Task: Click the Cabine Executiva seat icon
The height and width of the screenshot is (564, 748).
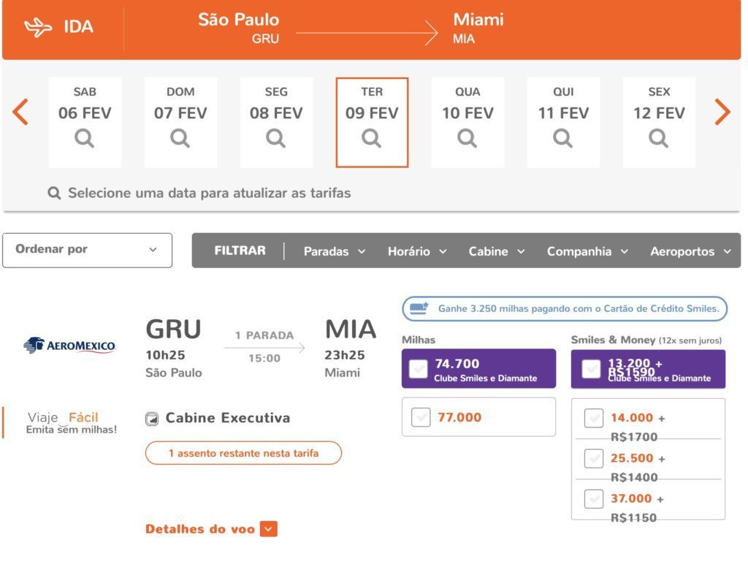Action: tap(152, 419)
